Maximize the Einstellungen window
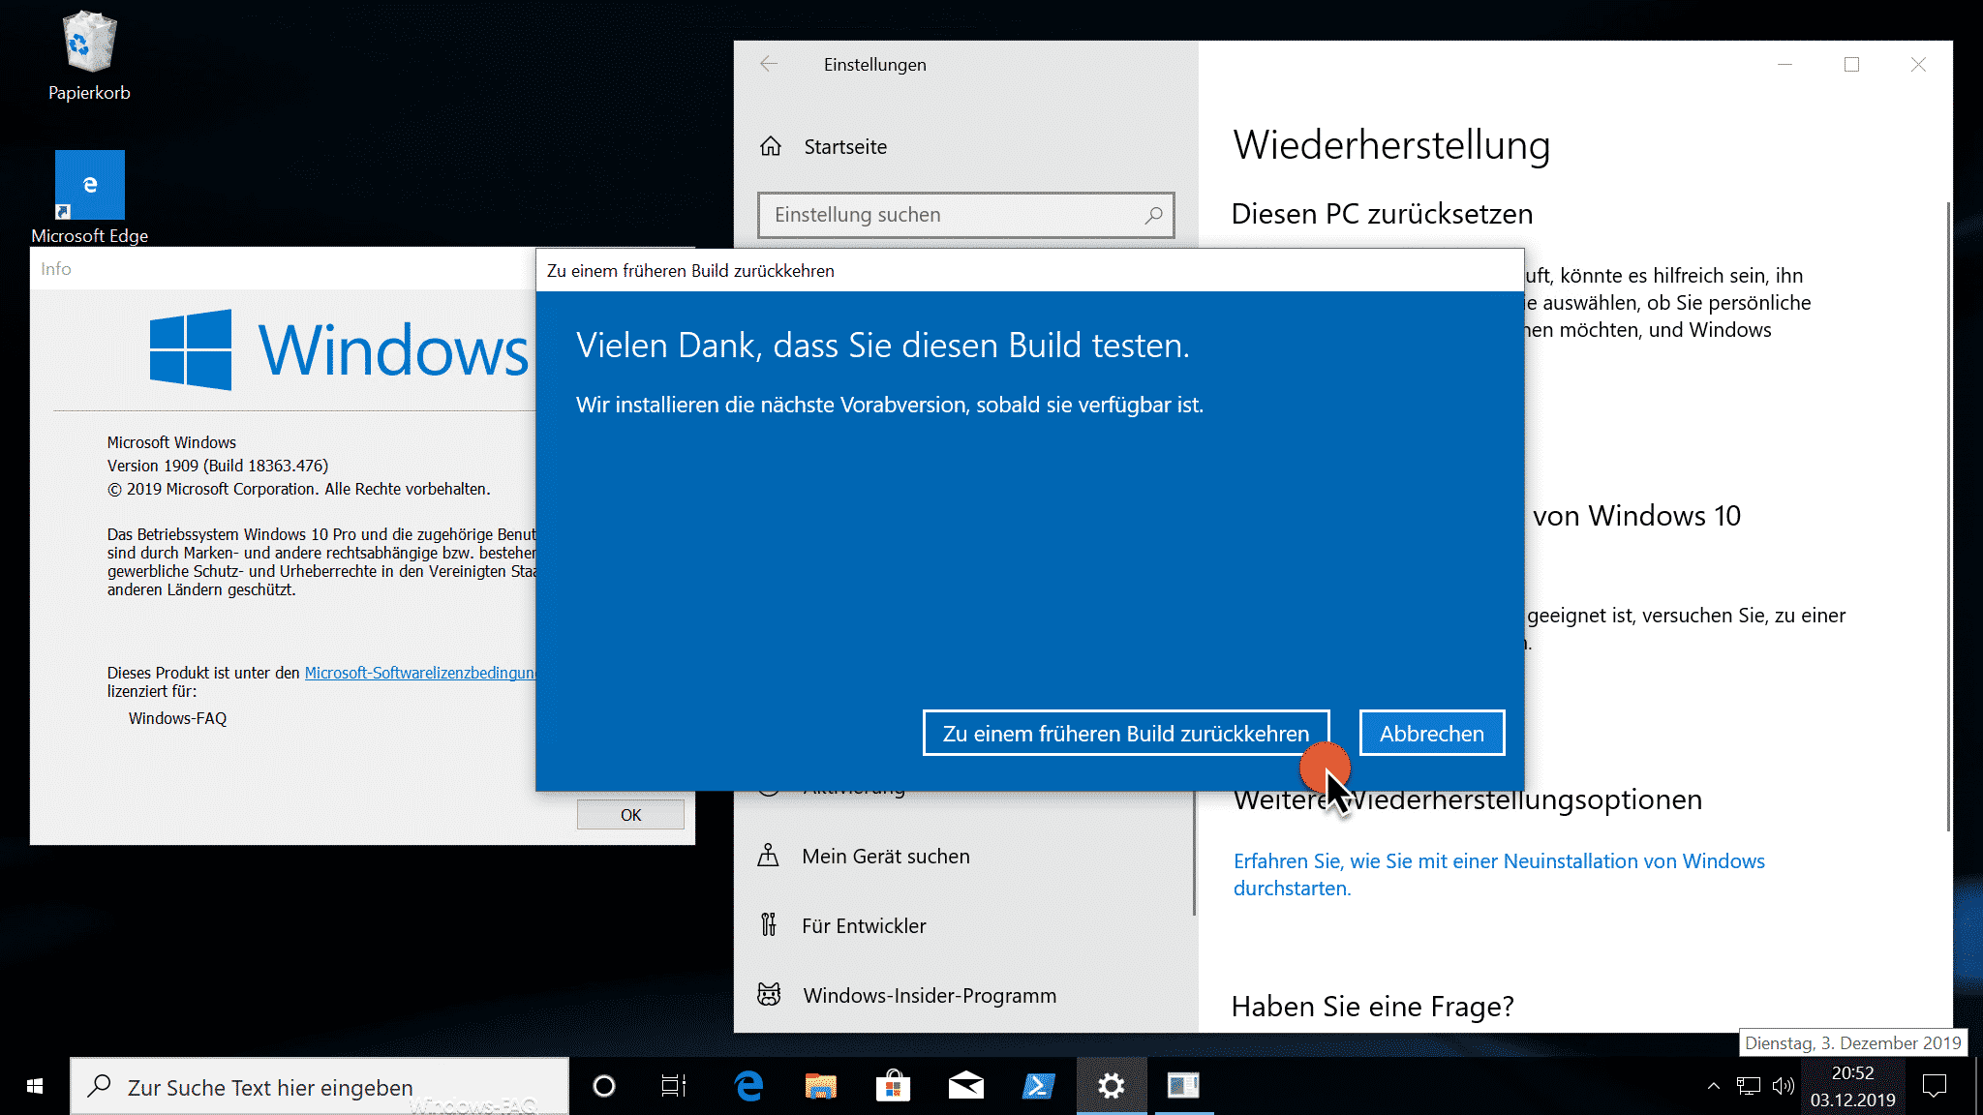This screenshot has width=1983, height=1115. 1851,64
